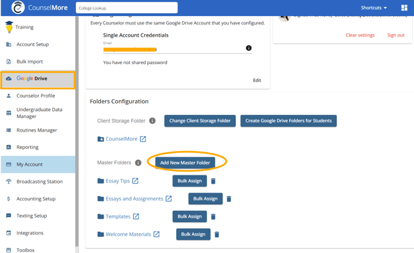Open the grid dashboard icon in header
The height and width of the screenshot is (253, 414).
click(x=404, y=8)
